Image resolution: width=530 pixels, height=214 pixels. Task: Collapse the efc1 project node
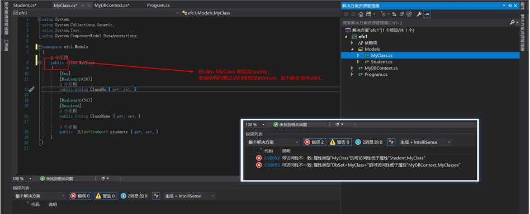[346, 36]
